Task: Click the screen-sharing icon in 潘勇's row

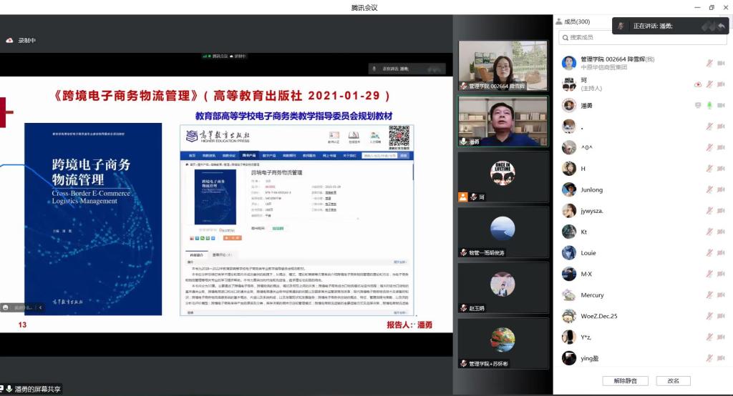Action: click(x=698, y=106)
